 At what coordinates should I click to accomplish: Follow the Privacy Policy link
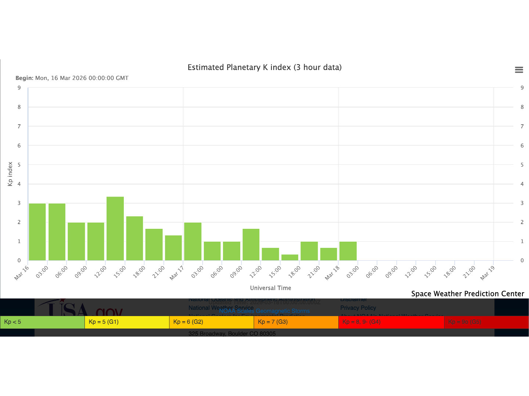(358, 308)
